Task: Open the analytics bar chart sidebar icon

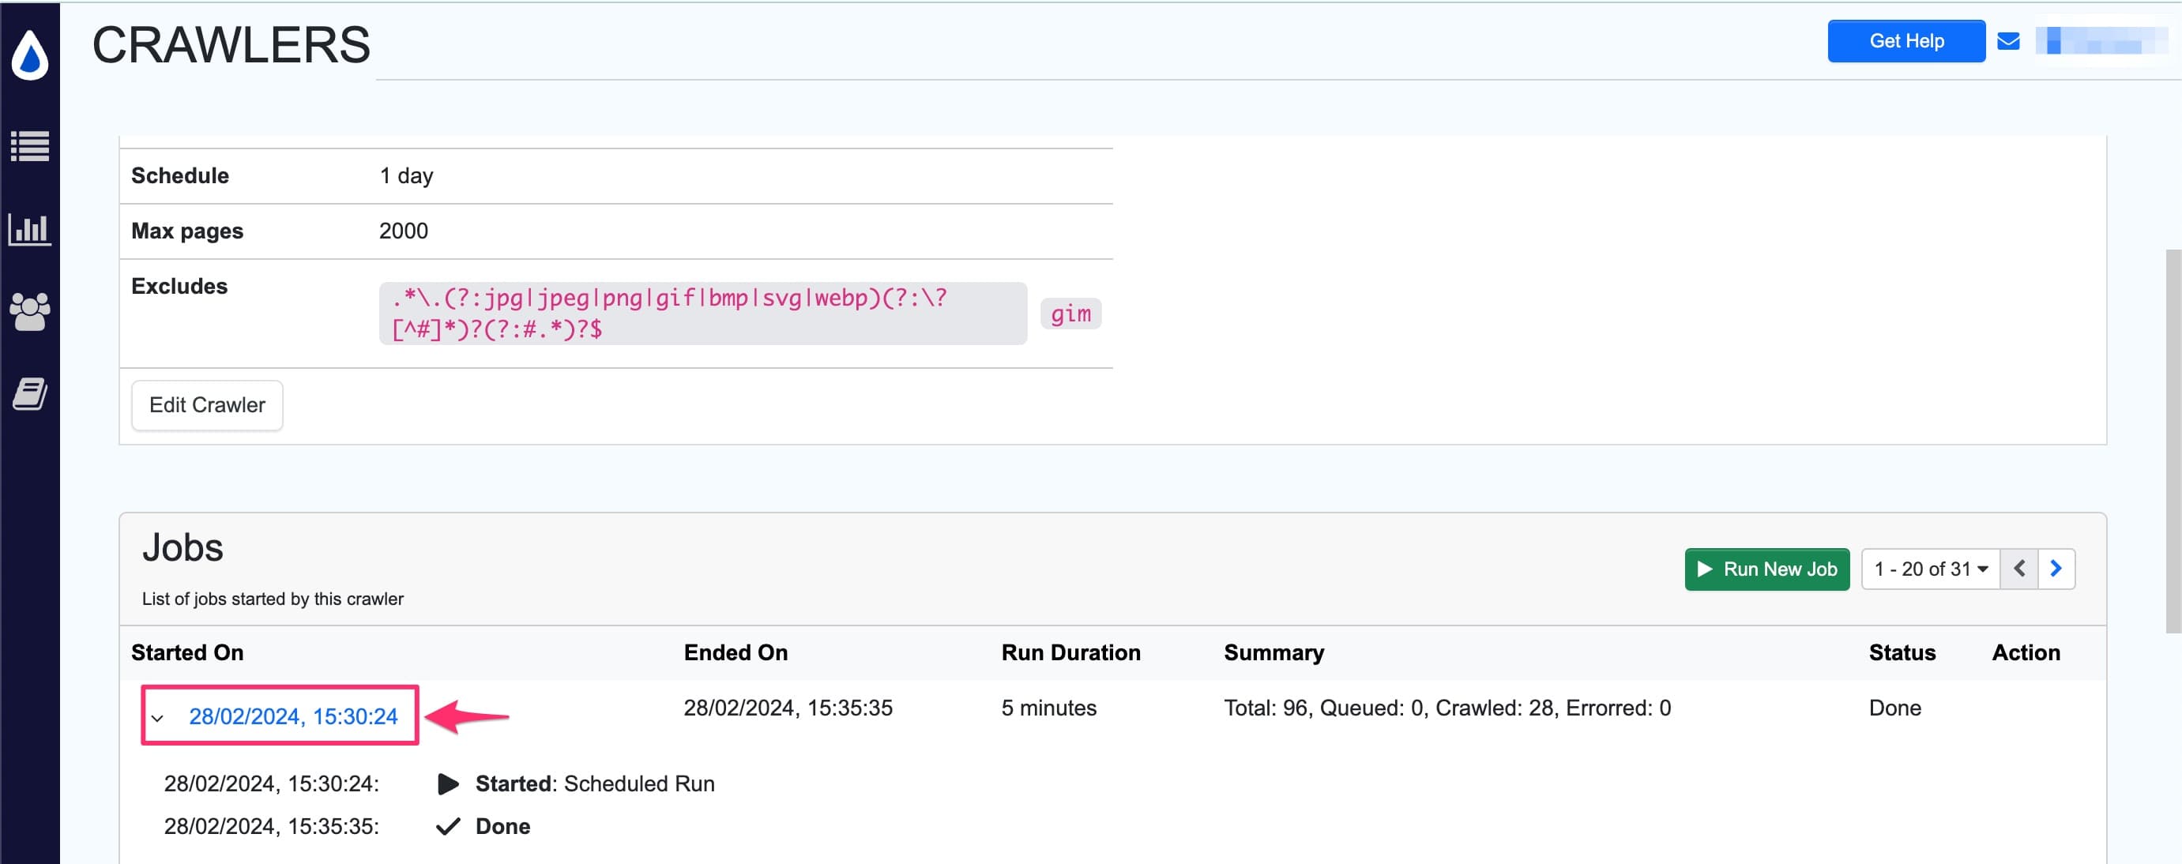Action: (x=31, y=229)
